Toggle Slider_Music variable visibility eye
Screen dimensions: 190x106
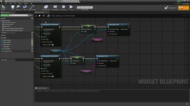coord(32,44)
